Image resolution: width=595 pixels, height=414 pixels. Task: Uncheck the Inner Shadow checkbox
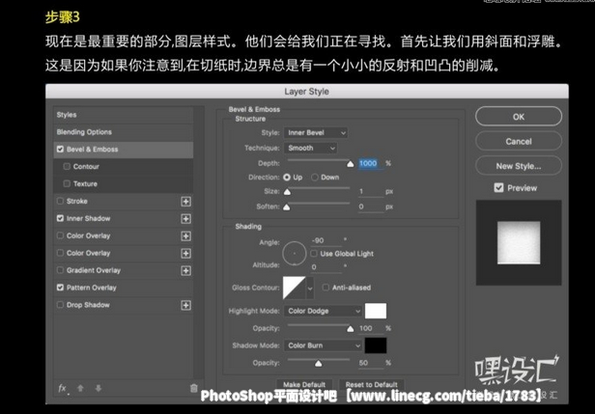tap(60, 218)
